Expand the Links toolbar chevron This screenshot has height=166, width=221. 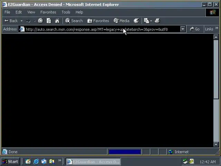click(217, 28)
